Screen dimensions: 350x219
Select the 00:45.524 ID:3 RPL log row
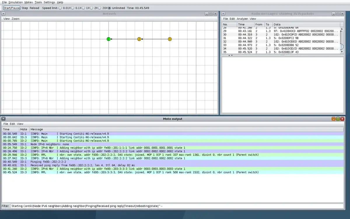coord(173,172)
